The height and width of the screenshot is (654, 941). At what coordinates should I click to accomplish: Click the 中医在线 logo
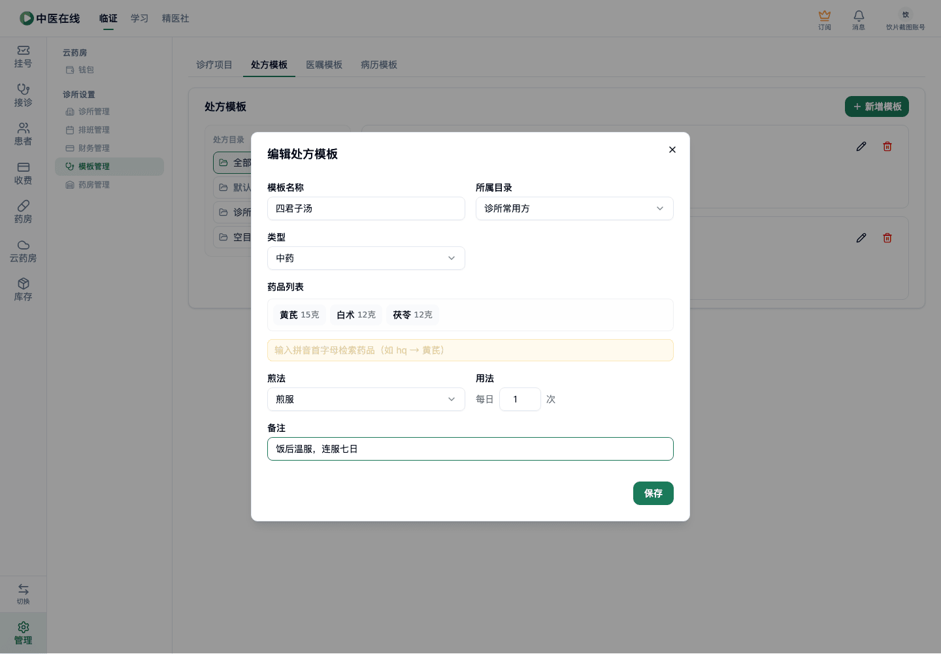[50, 18]
